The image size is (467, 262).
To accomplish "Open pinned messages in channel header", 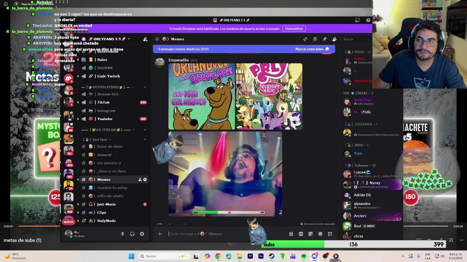I will point(325,39).
